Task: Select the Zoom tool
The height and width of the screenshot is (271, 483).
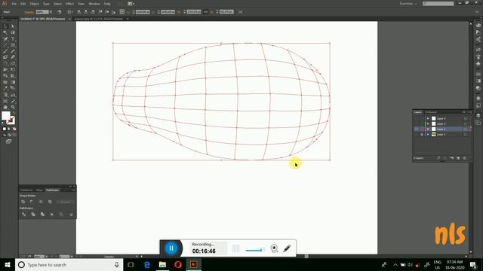Action: pyautogui.click(x=13, y=107)
